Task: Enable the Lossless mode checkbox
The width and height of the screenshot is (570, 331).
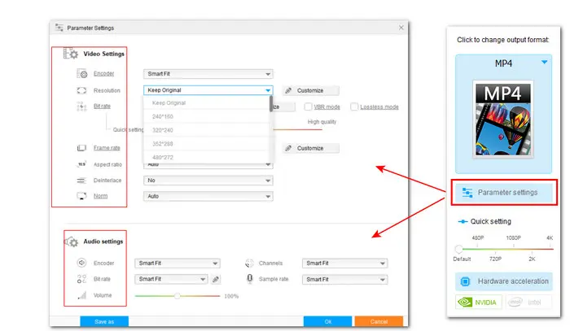Action: point(354,107)
